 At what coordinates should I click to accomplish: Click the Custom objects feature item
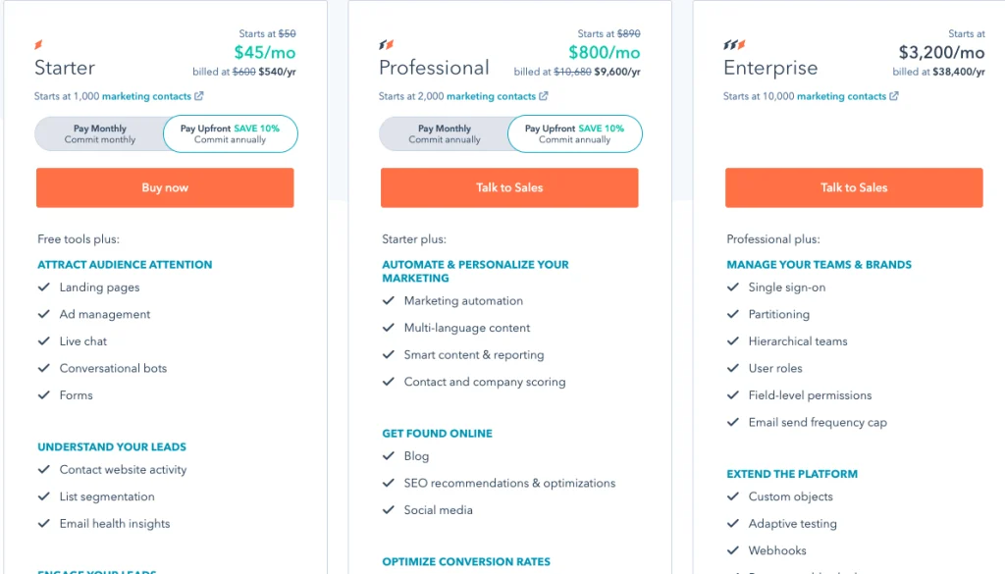pyautogui.click(x=791, y=496)
